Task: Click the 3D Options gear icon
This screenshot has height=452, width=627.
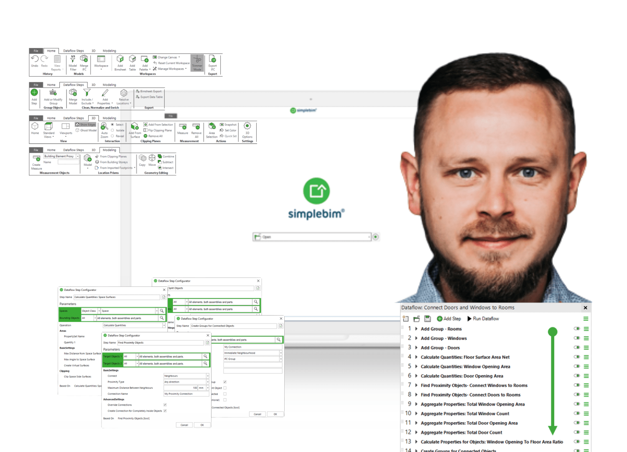Action: pos(247,126)
